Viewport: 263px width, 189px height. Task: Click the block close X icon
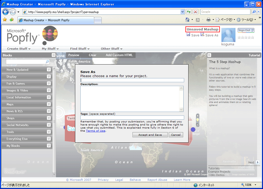tap(198, 116)
